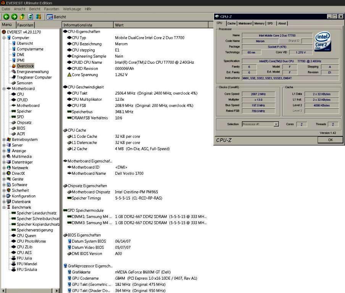Click the users icon in EVEREST toolbar
Viewport: 345px width, 293px height.
[x=39, y=17]
